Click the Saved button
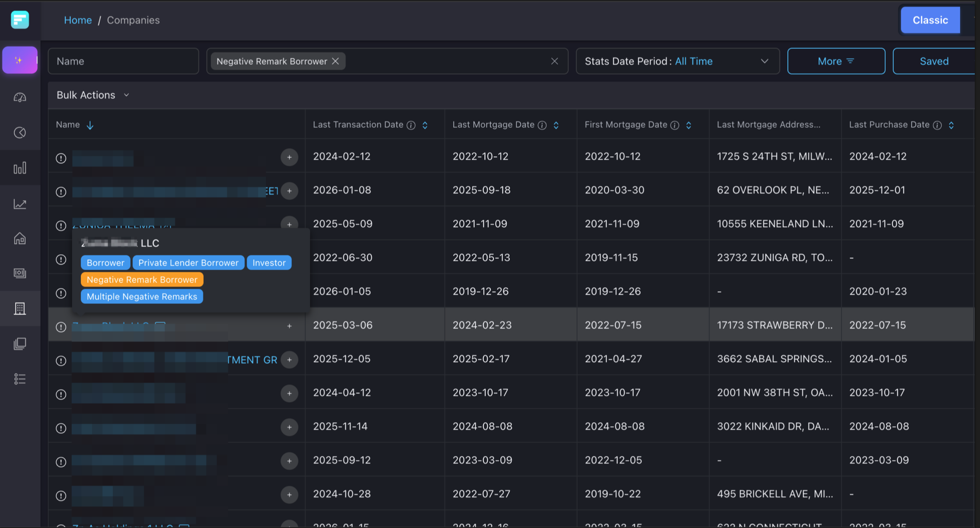The width and height of the screenshot is (980, 528). click(x=934, y=61)
